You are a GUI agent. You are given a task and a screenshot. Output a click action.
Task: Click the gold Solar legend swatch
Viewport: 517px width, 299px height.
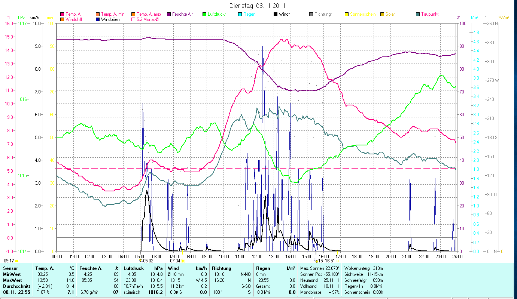click(x=382, y=14)
